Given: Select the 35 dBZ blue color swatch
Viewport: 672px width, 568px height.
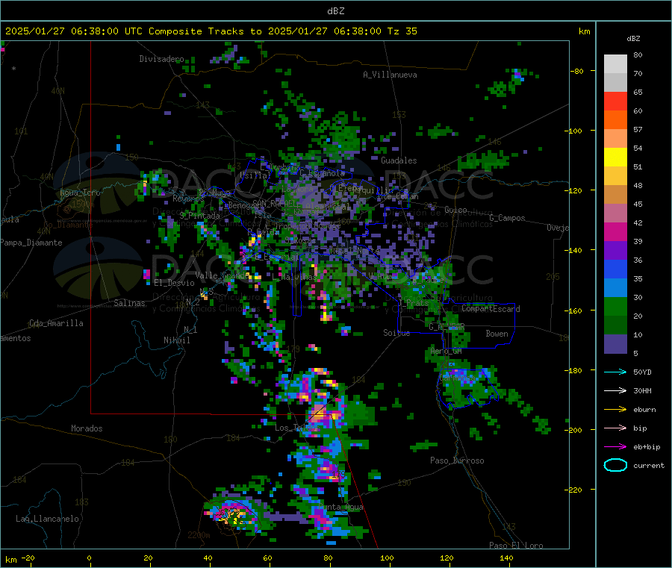Looking at the screenshot, I should point(615,269).
